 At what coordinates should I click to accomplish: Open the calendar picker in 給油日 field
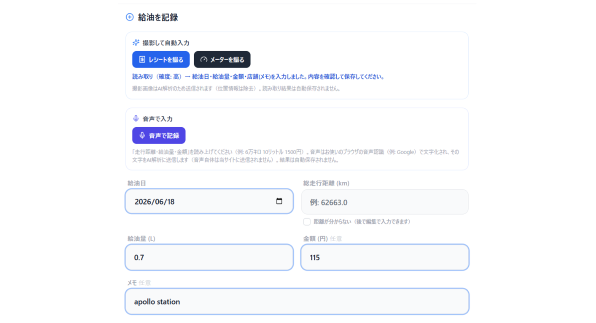[279, 201]
